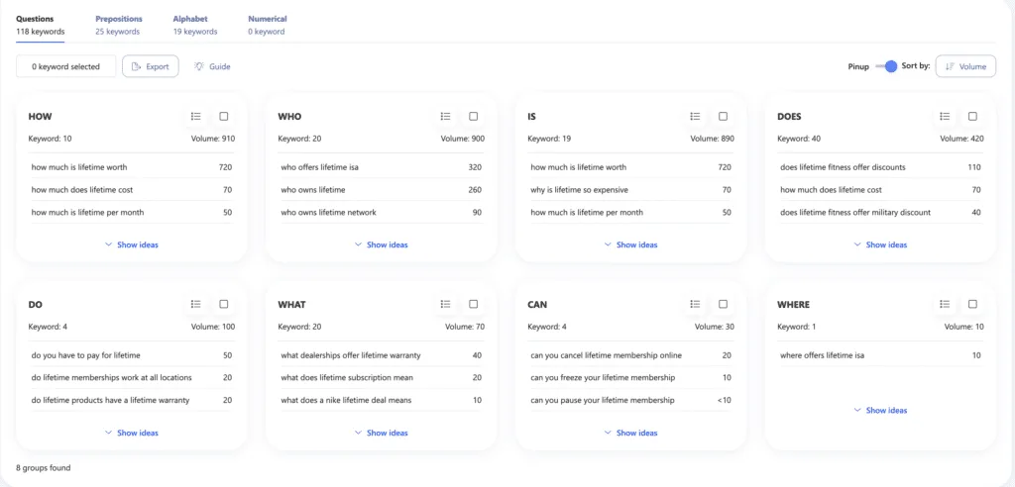The height and width of the screenshot is (487, 1015).
Task: Open list view icon in WHAT card
Action: click(445, 304)
